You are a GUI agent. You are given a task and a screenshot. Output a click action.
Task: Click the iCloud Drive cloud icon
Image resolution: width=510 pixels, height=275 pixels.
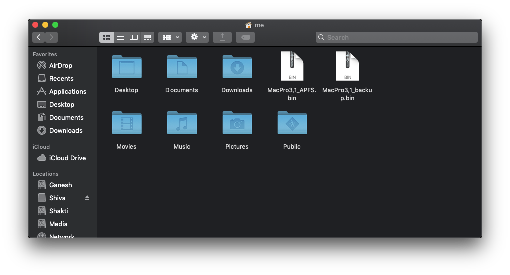tap(42, 158)
